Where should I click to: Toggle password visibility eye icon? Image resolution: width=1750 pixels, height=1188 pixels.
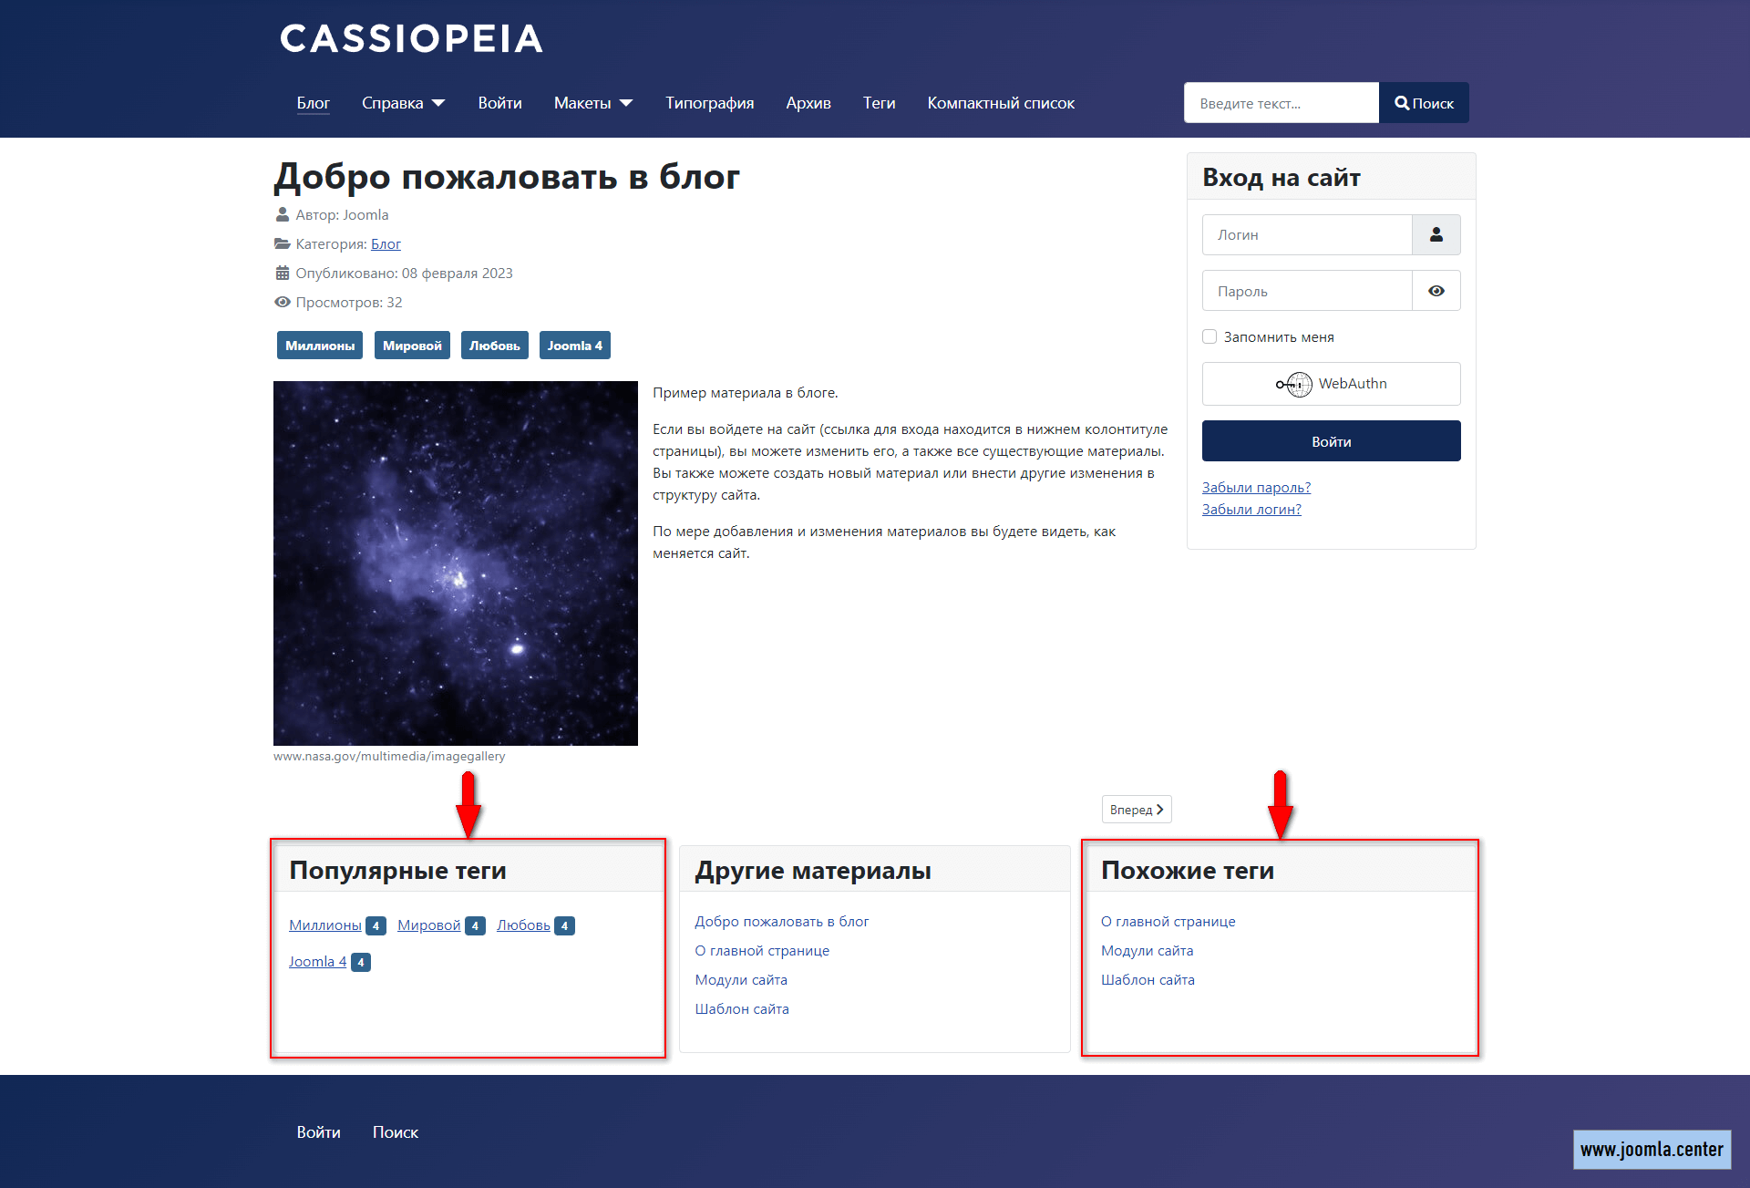point(1436,292)
